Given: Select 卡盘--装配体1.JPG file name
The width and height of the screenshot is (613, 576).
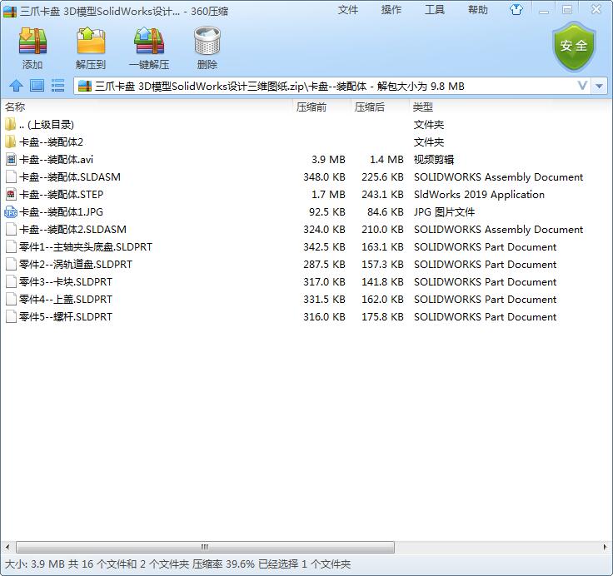Looking at the screenshot, I should [x=62, y=211].
